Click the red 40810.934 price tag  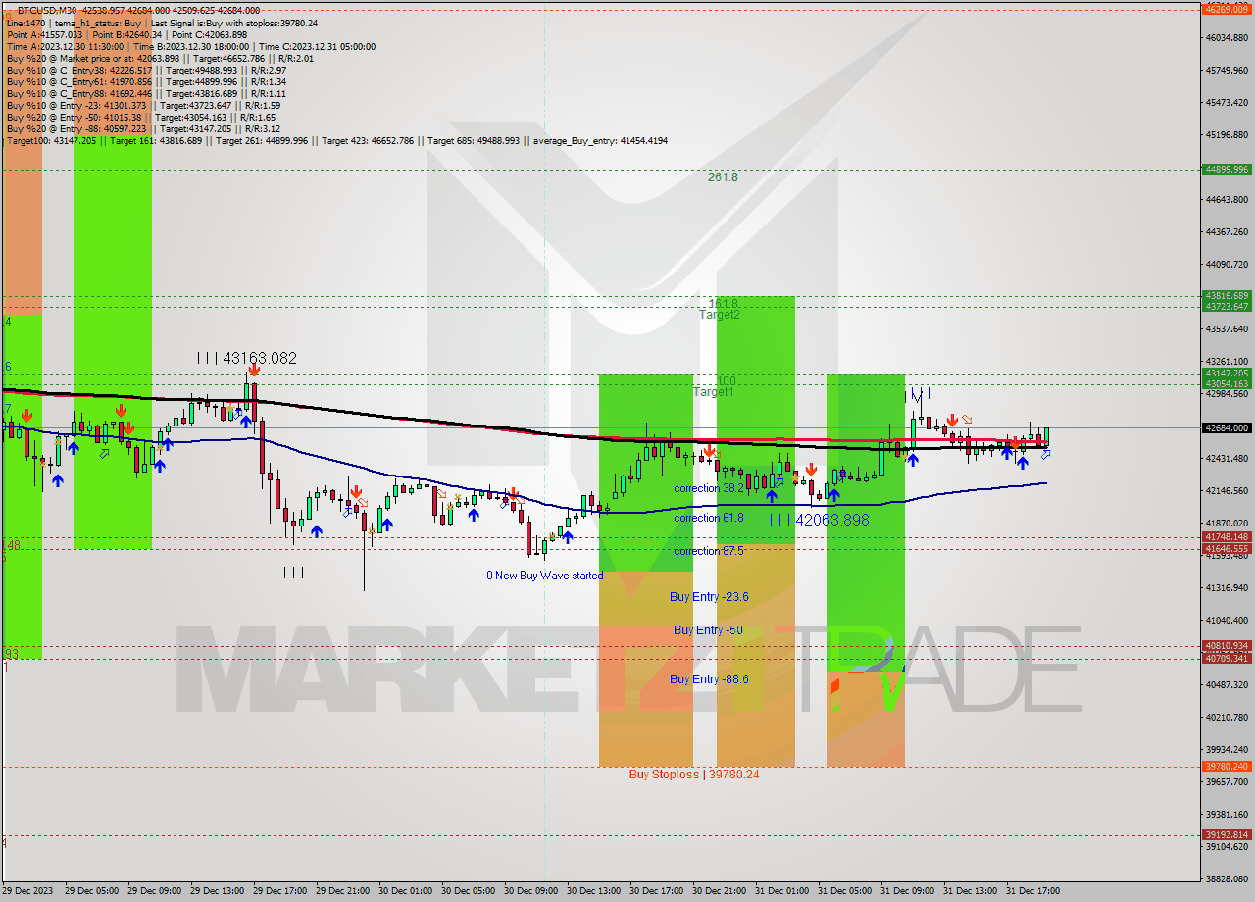1227,646
